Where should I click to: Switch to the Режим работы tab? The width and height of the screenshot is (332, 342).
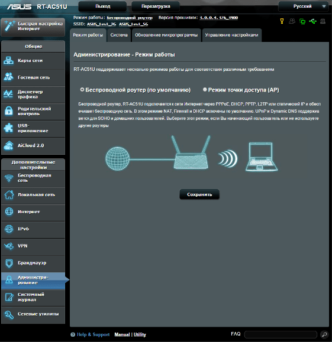point(88,35)
